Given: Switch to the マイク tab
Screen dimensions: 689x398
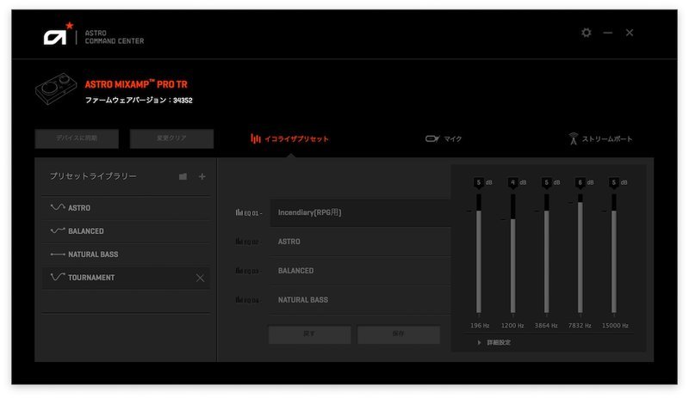Looking at the screenshot, I should [x=444, y=139].
